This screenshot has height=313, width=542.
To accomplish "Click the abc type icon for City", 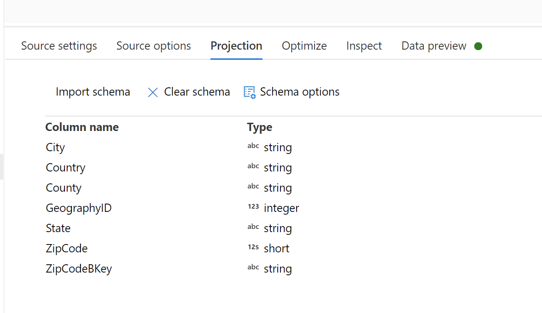I will [253, 146].
